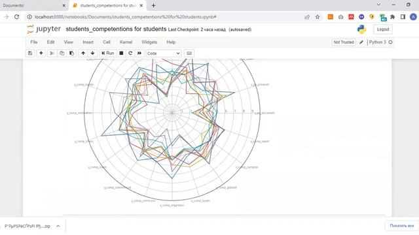Screen dimensions: 419x235
Task: Bookmark this page with the star
Action: click(318, 17)
